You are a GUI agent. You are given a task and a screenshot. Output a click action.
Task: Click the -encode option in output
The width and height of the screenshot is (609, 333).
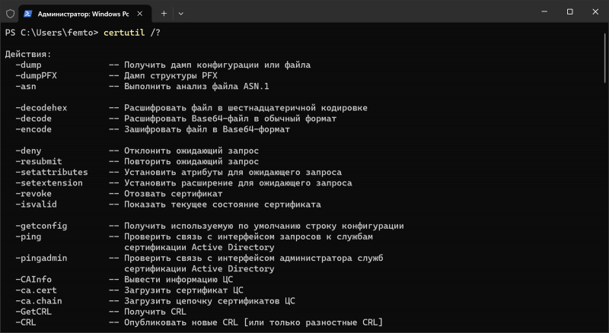33,129
